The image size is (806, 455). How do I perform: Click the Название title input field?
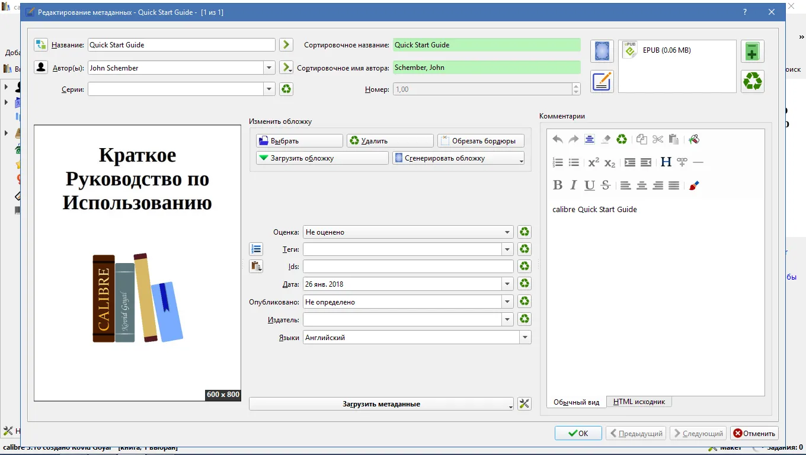pyautogui.click(x=181, y=45)
